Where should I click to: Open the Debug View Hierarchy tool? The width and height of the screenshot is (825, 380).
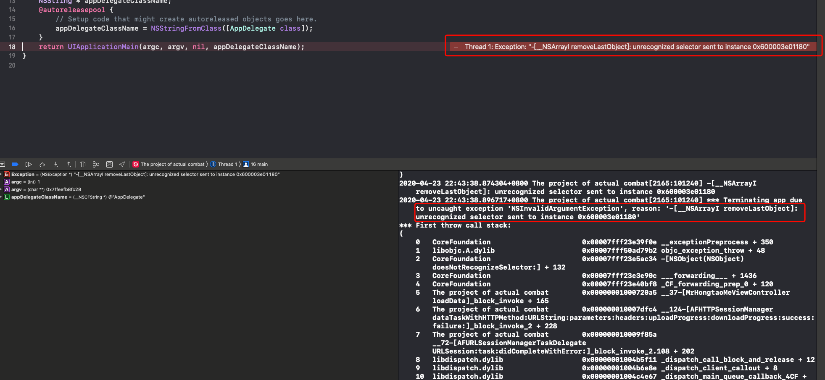point(83,164)
